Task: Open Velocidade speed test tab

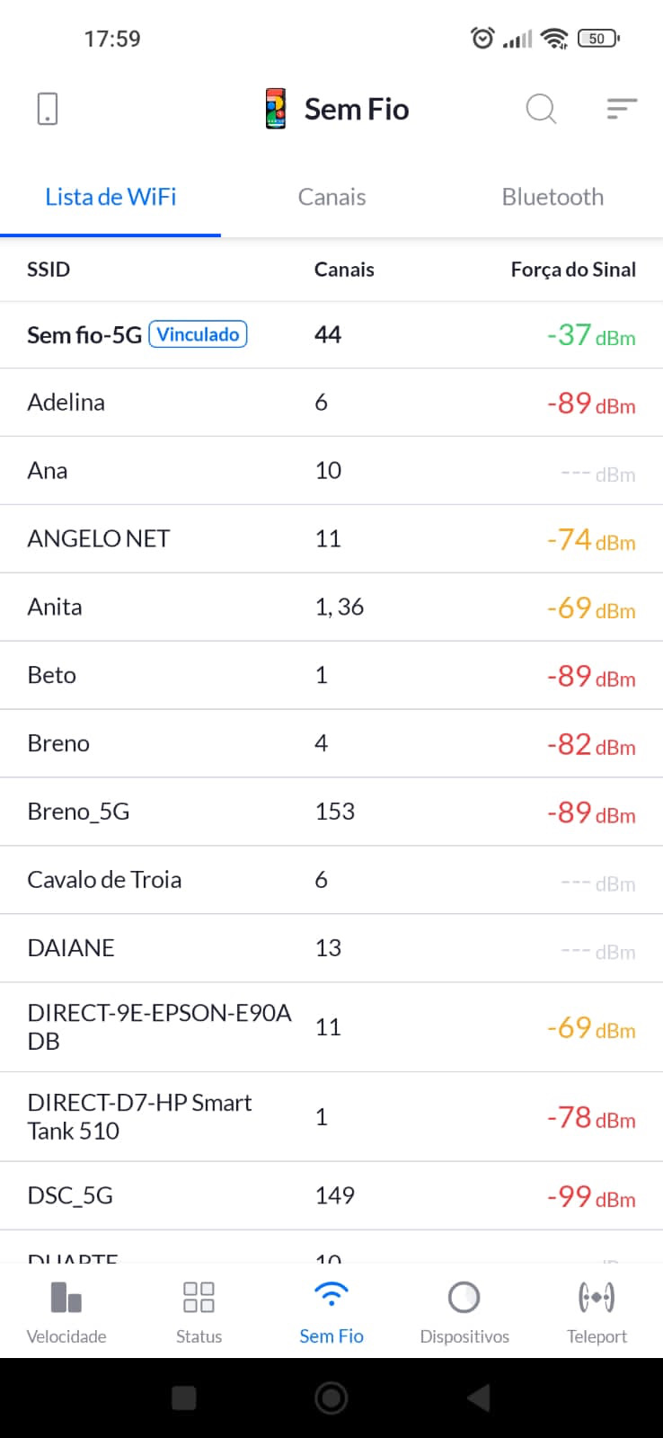Action: (x=66, y=1312)
